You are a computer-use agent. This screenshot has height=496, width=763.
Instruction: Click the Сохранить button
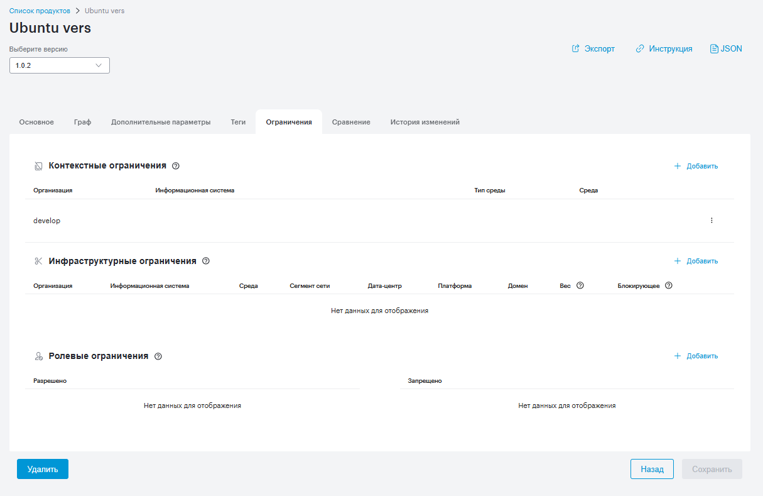pyautogui.click(x=712, y=469)
